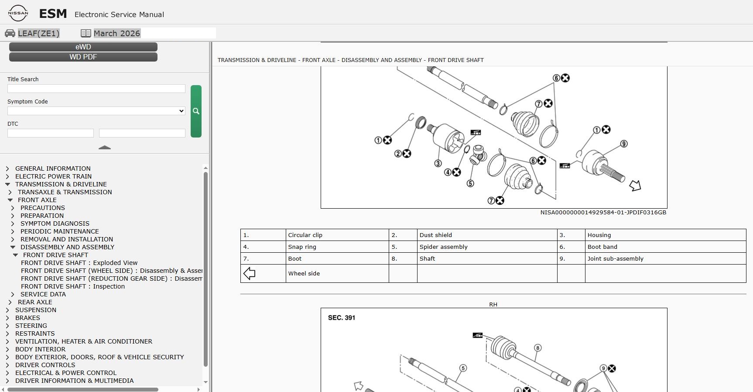The image size is (753, 392).
Task: Expand GENERAL INFORMATION section
Action: (7, 168)
